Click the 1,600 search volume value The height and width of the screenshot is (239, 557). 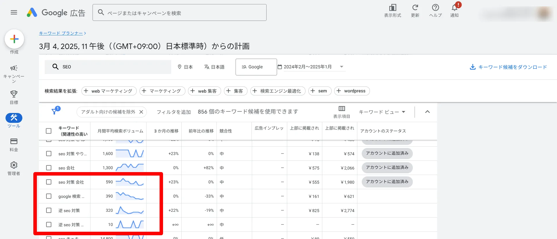point(108,154)
